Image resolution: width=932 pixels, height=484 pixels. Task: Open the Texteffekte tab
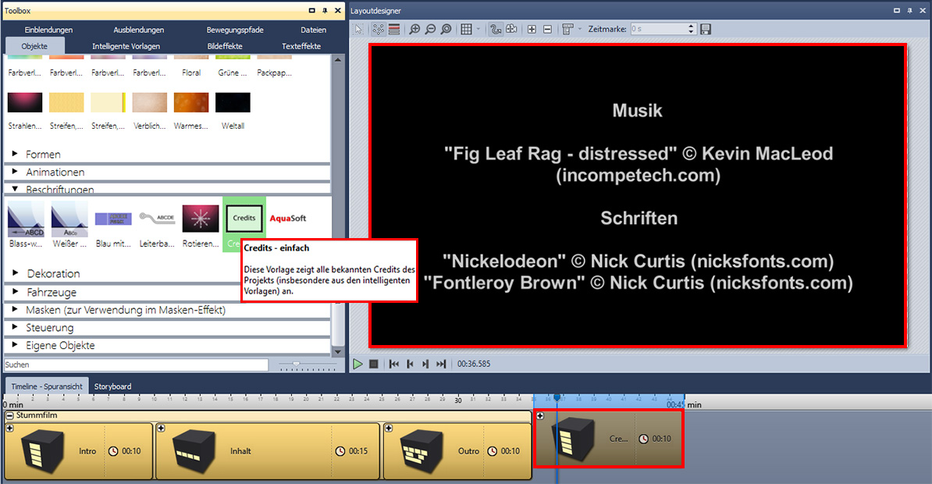pyautogui.click(x=301, y=46)
